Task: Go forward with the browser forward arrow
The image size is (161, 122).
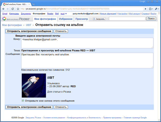Action: tap(8, 9)
